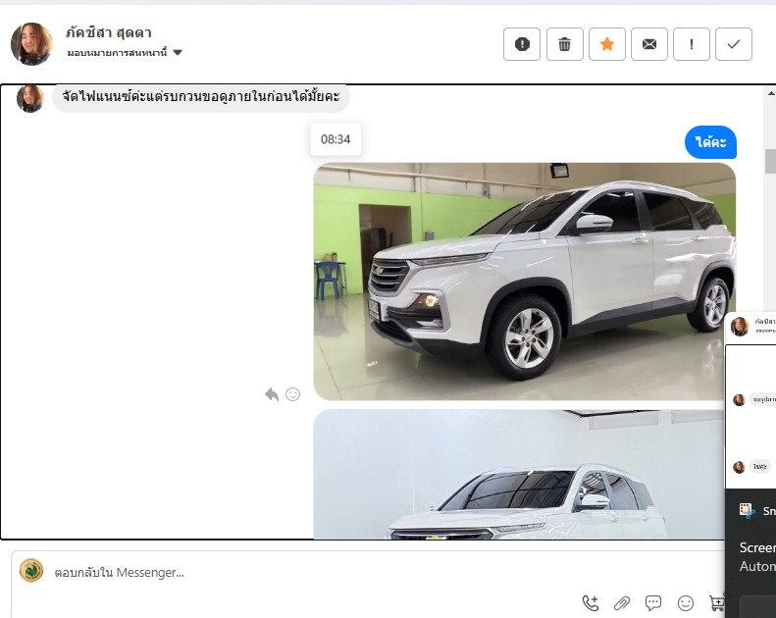Add emoji reaction to car photo
This screenshot has height=618, width=776.
pyautogui.click(x=292, y=394)
